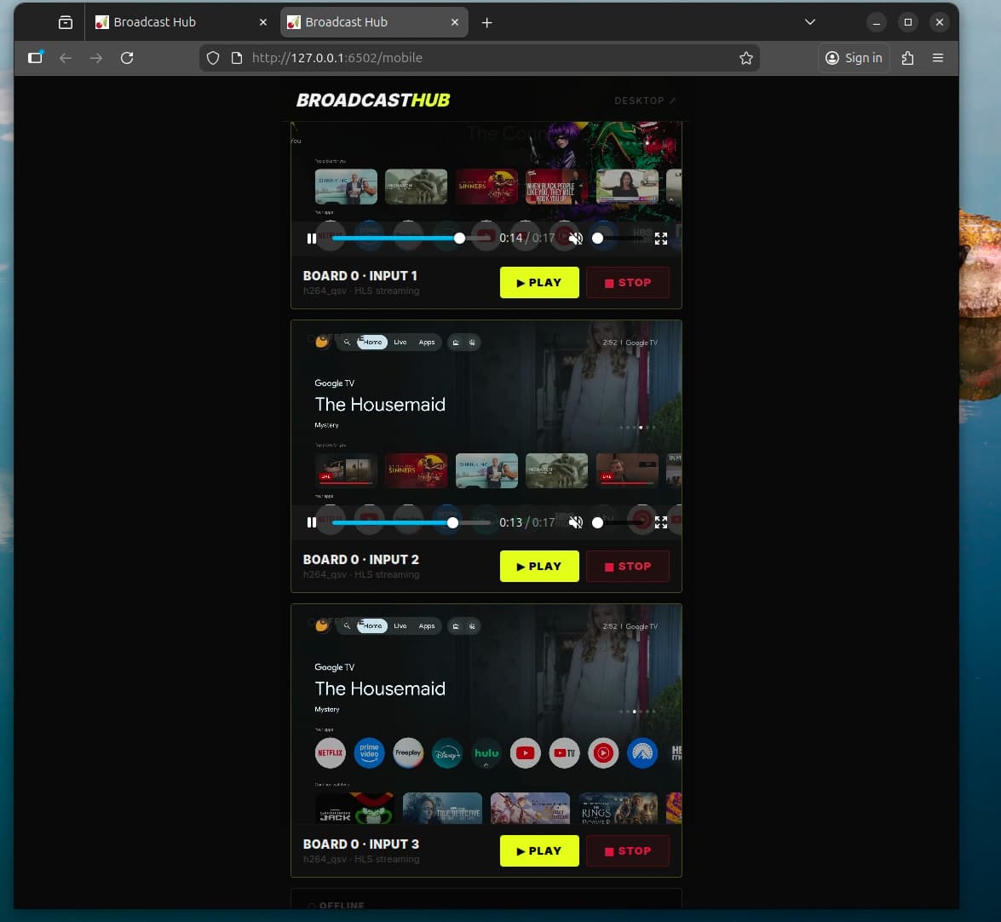This screenshot has height=922, width=1001.
Task: Bookmark this page with the star icon
Action: [746, 58]
